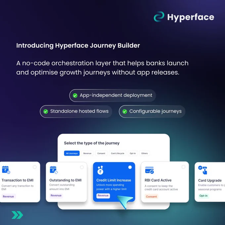Switch to the Card Lifecycle tab
225x225 pixels.
[117, 153]
